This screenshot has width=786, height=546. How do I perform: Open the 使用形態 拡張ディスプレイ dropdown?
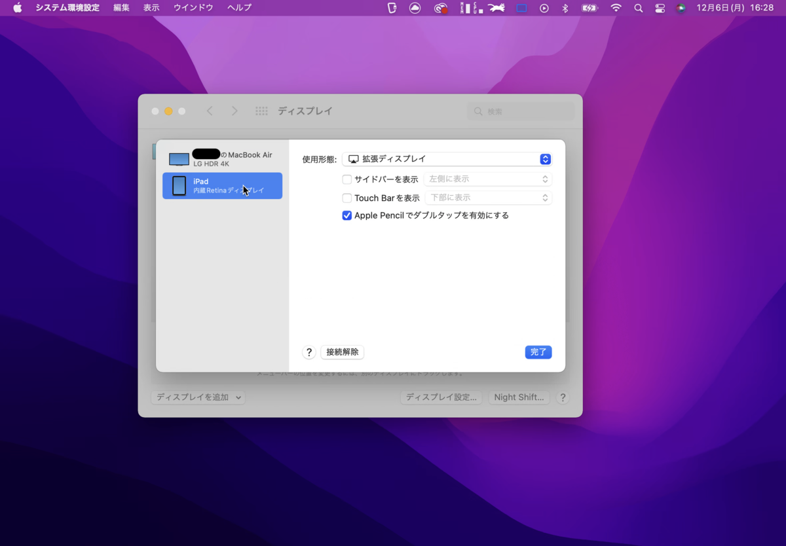tap(447, 159)
